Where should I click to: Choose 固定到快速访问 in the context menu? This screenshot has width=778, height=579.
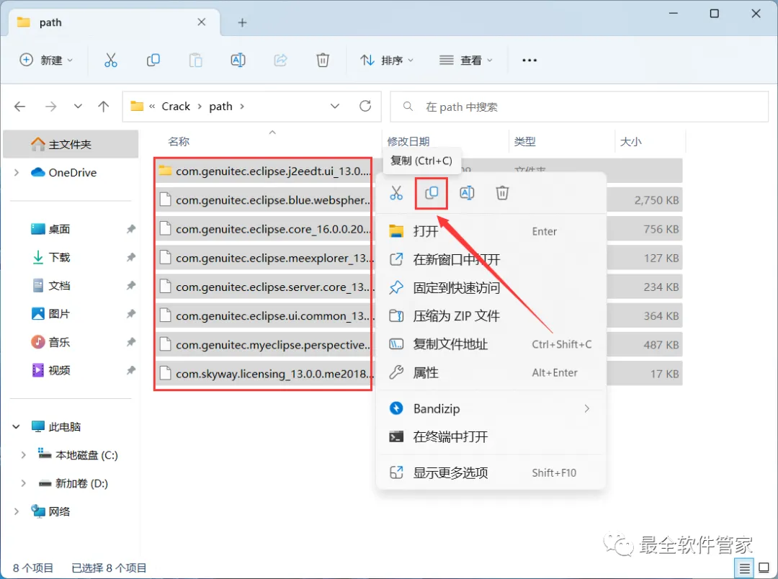click(491, 288)
